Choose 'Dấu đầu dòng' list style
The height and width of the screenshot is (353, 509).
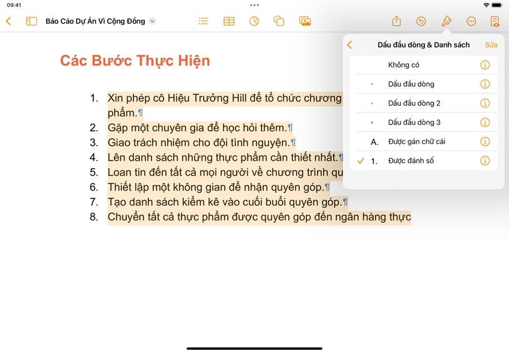410,84
